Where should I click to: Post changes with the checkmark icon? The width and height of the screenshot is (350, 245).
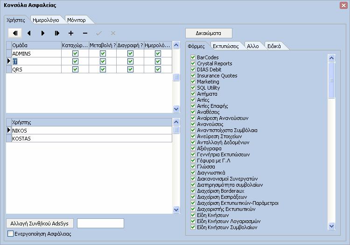click(99, 33)
